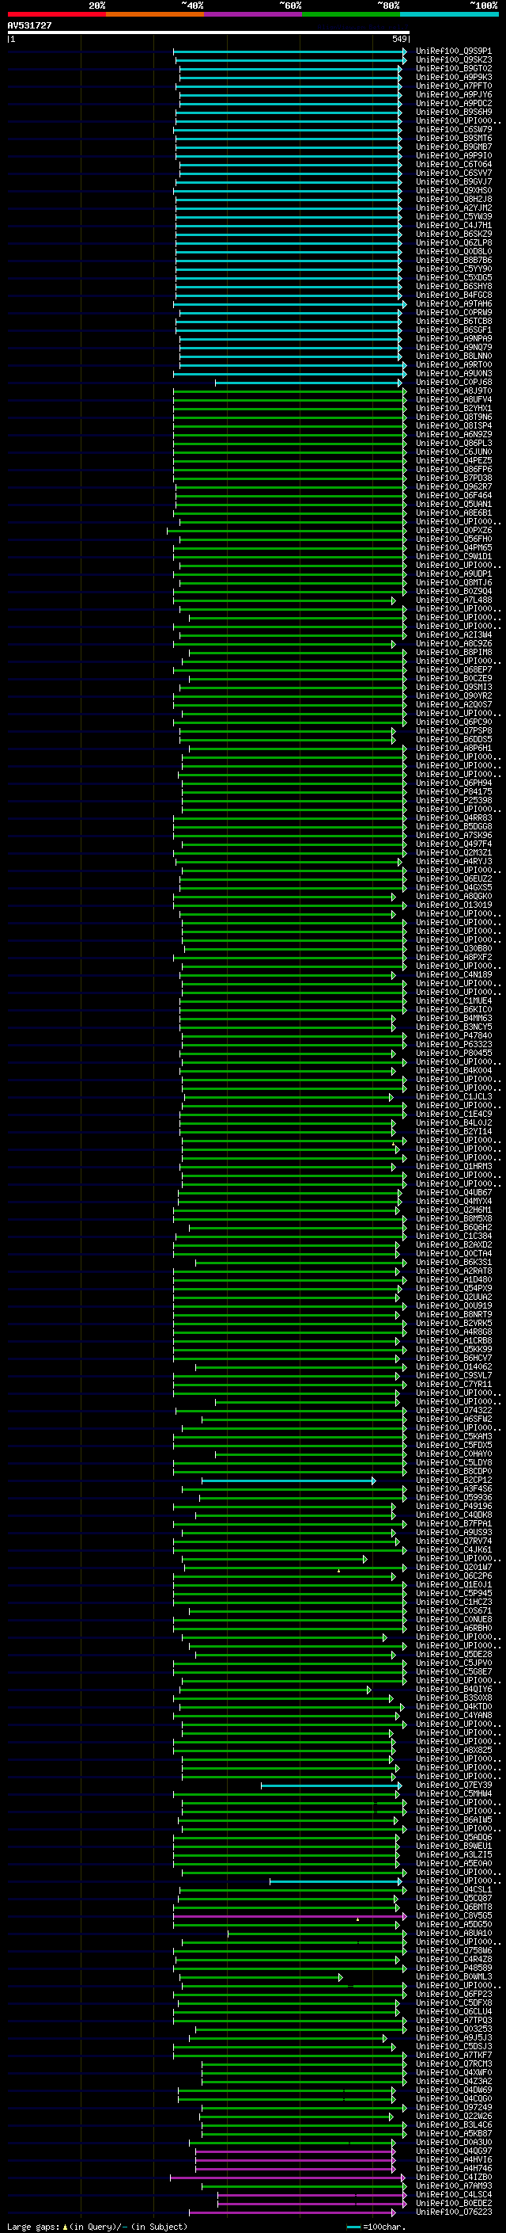Open hit UniRef100_C4IZB0
Screen dimensions: 506x2233
[x=453, y=2177]
